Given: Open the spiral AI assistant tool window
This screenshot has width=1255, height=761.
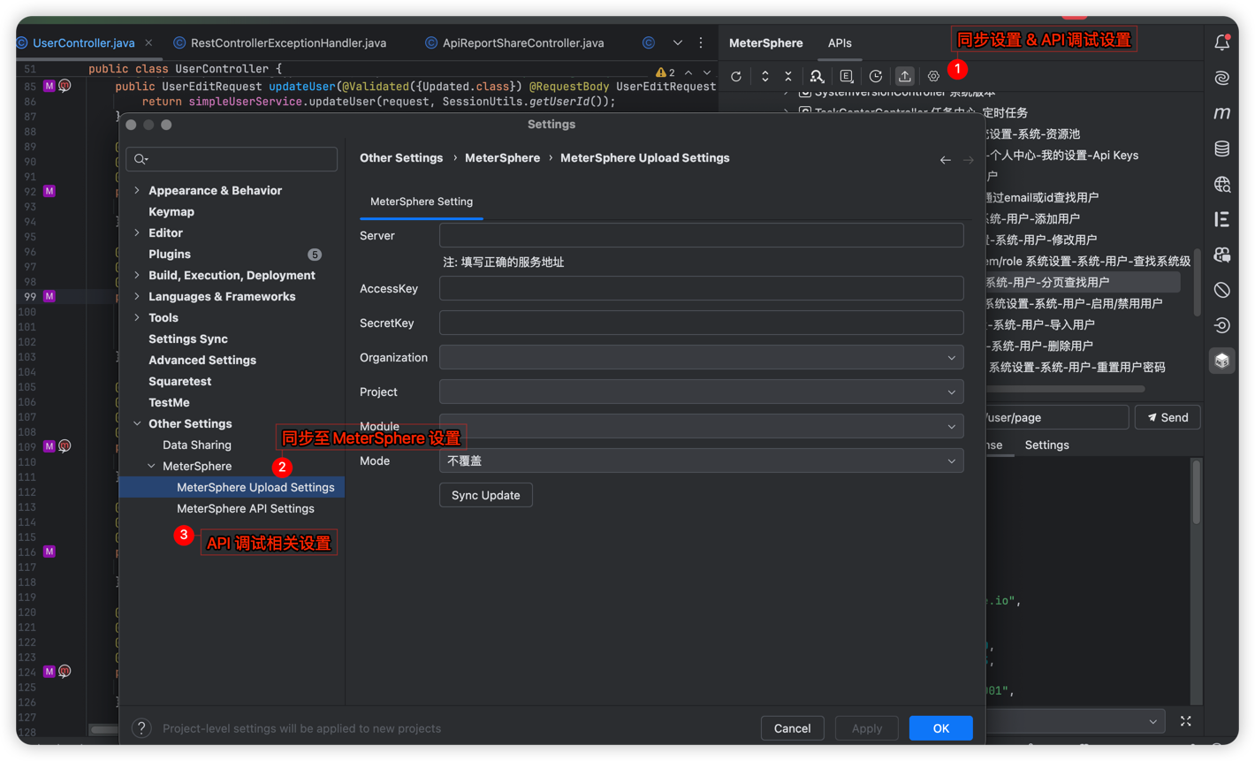Looking at the screenshot, I should click(1222, 78).
